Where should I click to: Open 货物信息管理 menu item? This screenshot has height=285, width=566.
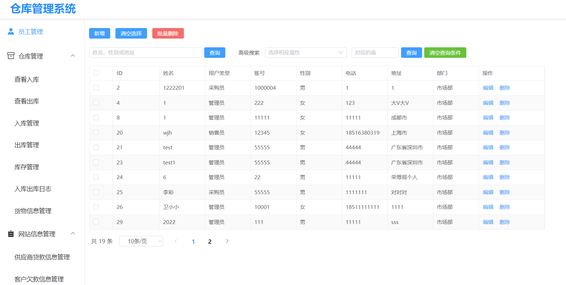click(x=33, y=211)
